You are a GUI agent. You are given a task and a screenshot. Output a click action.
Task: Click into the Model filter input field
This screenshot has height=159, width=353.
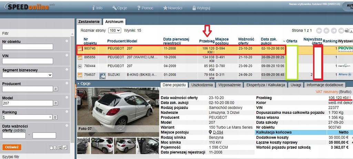point(28,103)
